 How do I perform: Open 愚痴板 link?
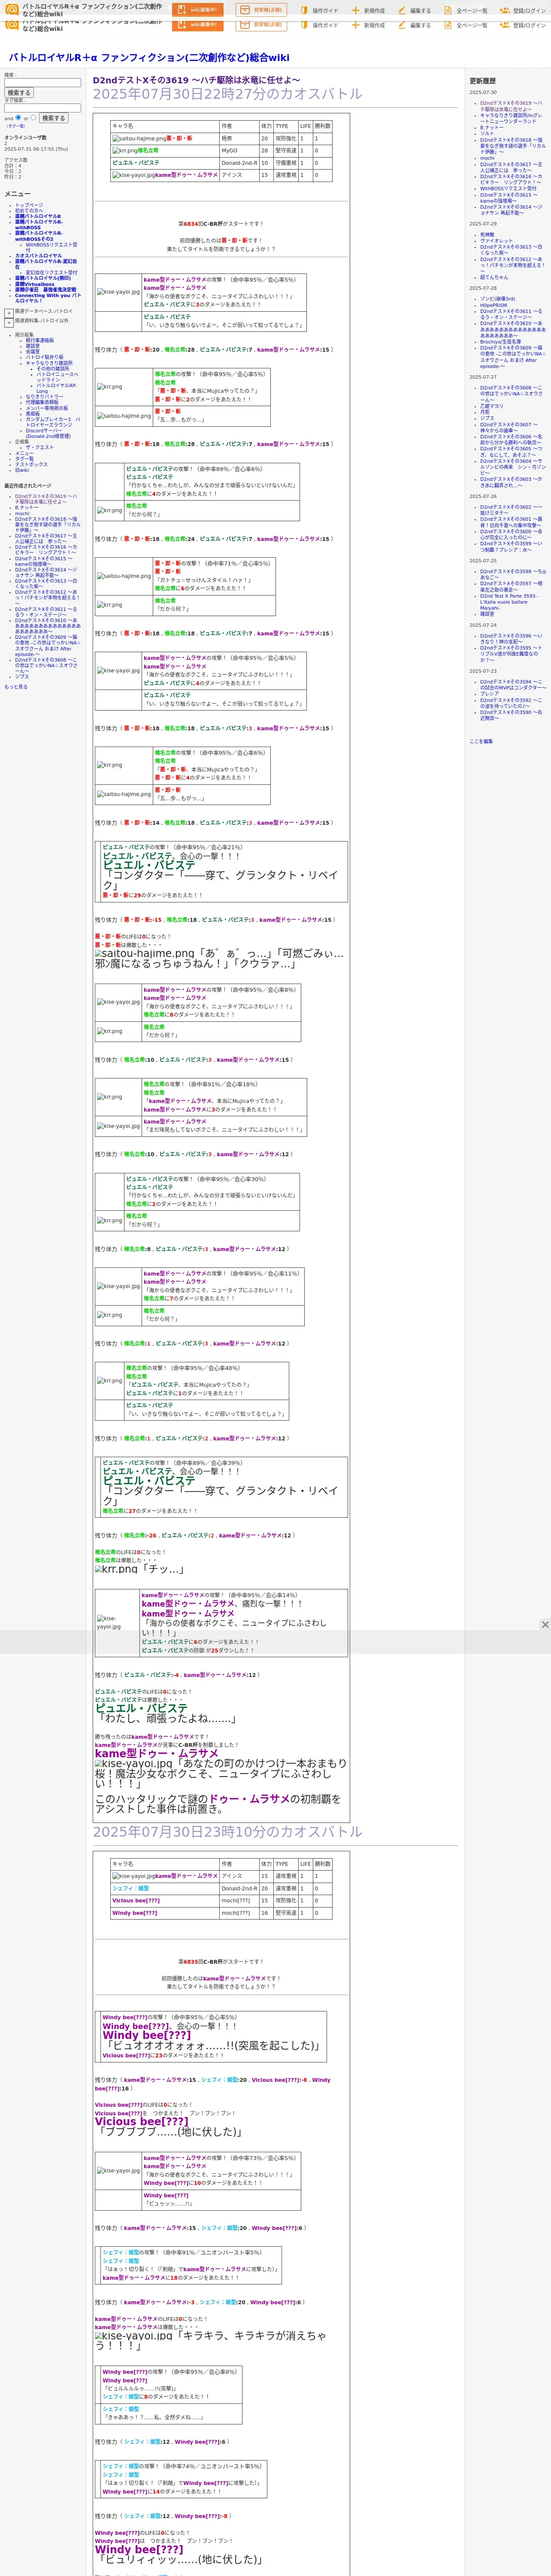[x=33, y=413]
